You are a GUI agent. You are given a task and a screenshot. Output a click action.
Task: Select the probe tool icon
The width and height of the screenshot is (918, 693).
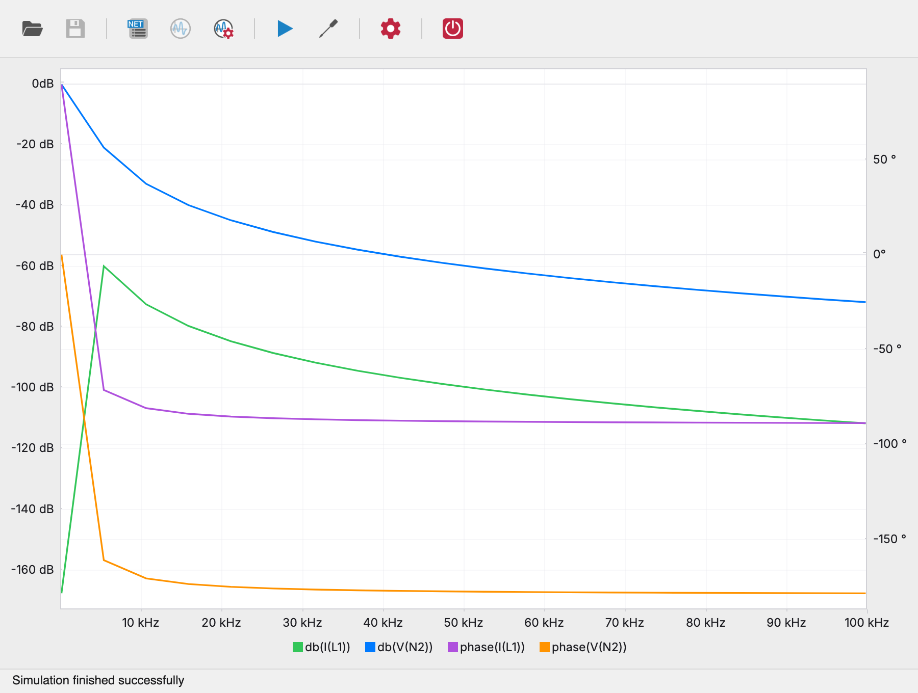click(328, 29)
